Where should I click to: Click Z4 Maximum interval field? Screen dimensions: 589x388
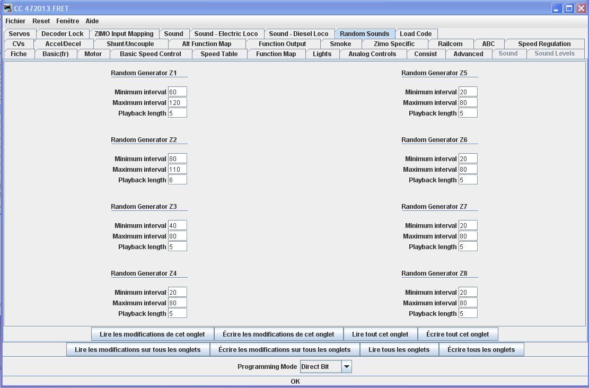pyautogui.click(x=177, y=303)
